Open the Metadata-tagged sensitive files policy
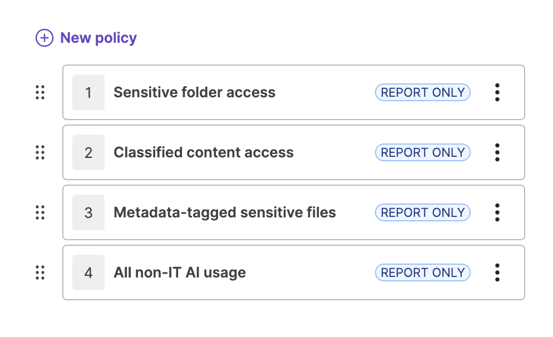553x337 pixels. pos(224,212)
